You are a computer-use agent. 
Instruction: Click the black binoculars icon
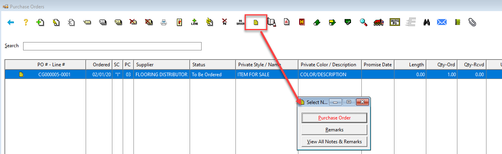tap(426, 23)
